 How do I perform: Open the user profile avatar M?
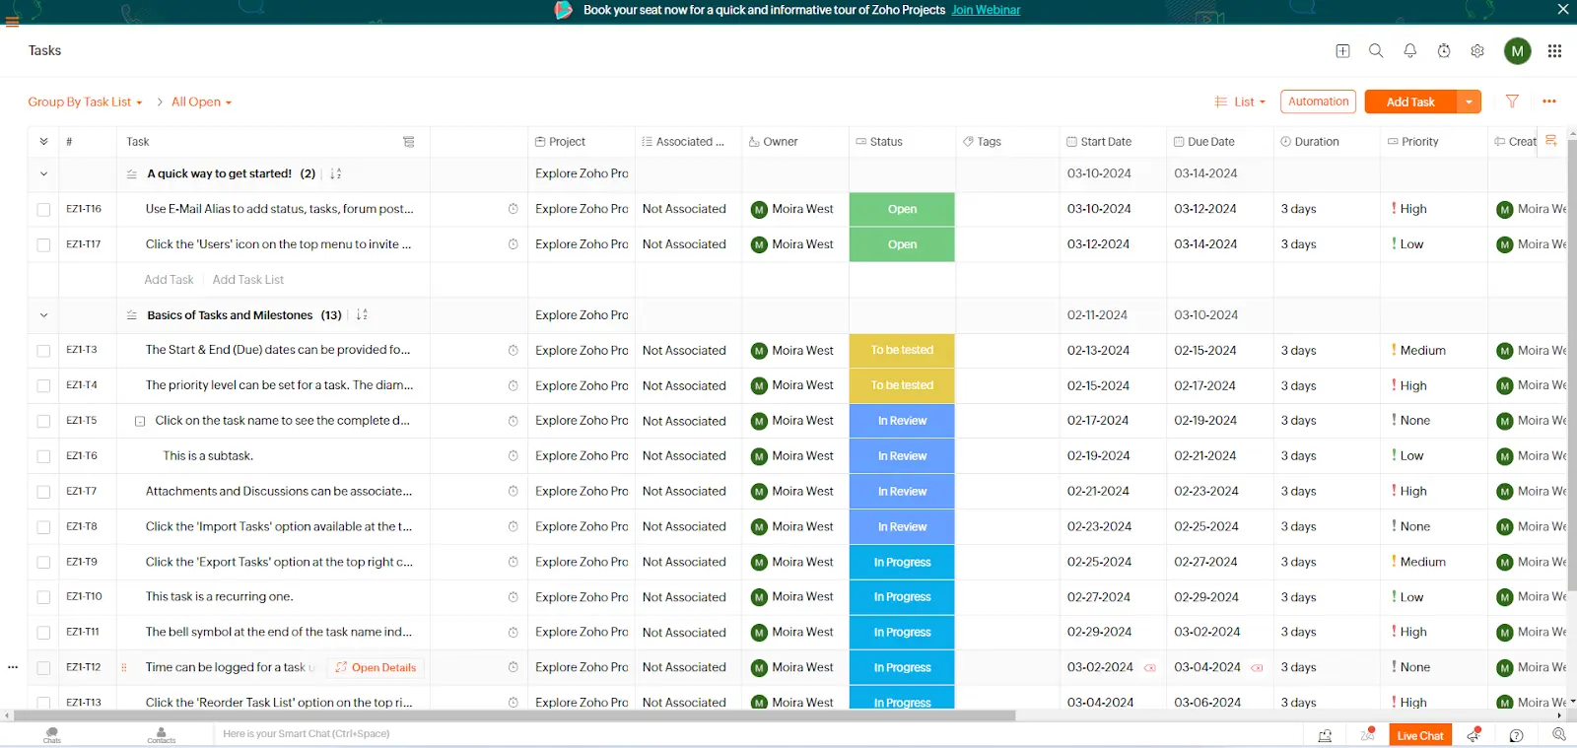(1518, 51)
